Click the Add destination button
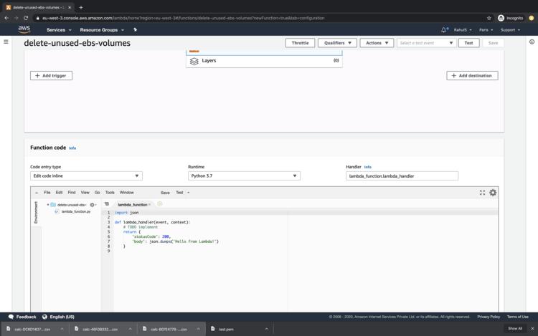 coord(472,75)
